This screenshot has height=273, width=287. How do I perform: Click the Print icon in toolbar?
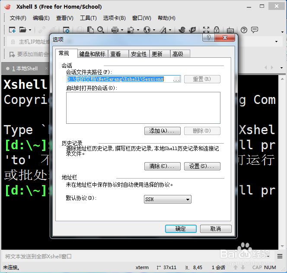pyautogui.click(x=115, y=30)
